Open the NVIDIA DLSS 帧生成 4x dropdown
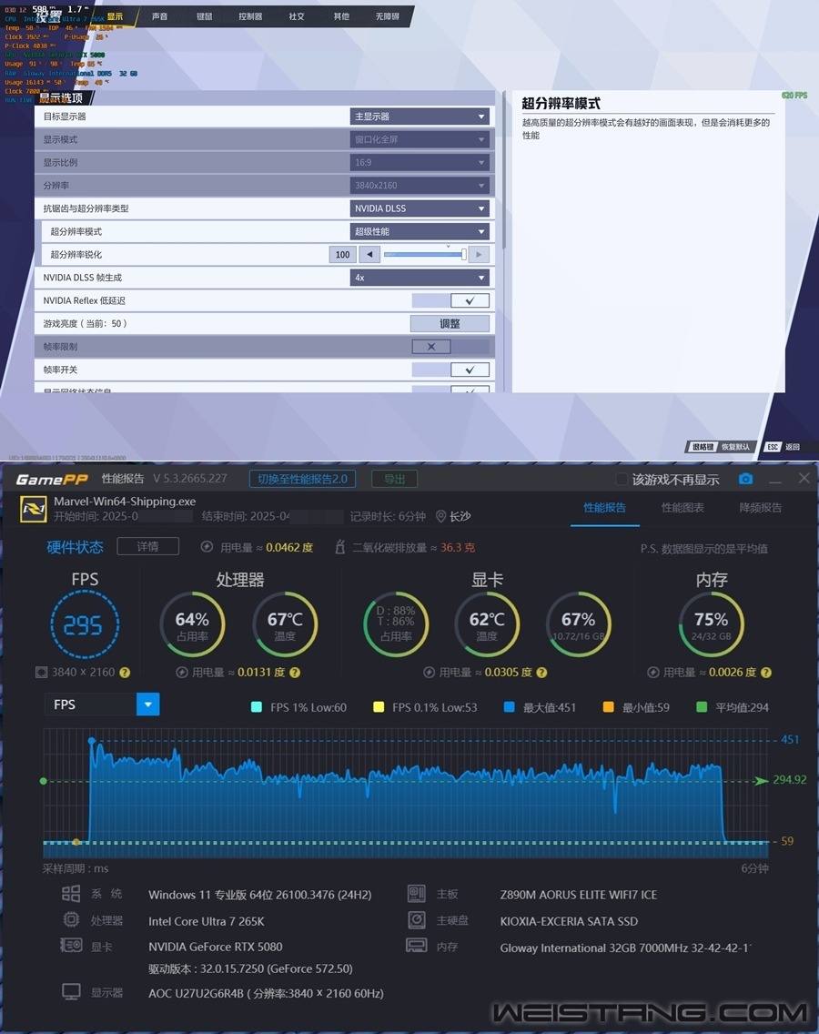Screen dimensions: 819x1034 pyautogui.click(x=420, y=278)
